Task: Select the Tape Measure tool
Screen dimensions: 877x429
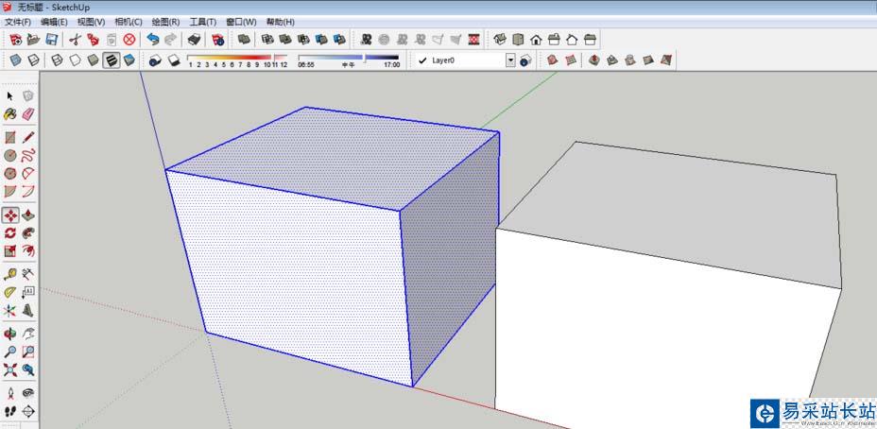Action: [x=10, y=274]
